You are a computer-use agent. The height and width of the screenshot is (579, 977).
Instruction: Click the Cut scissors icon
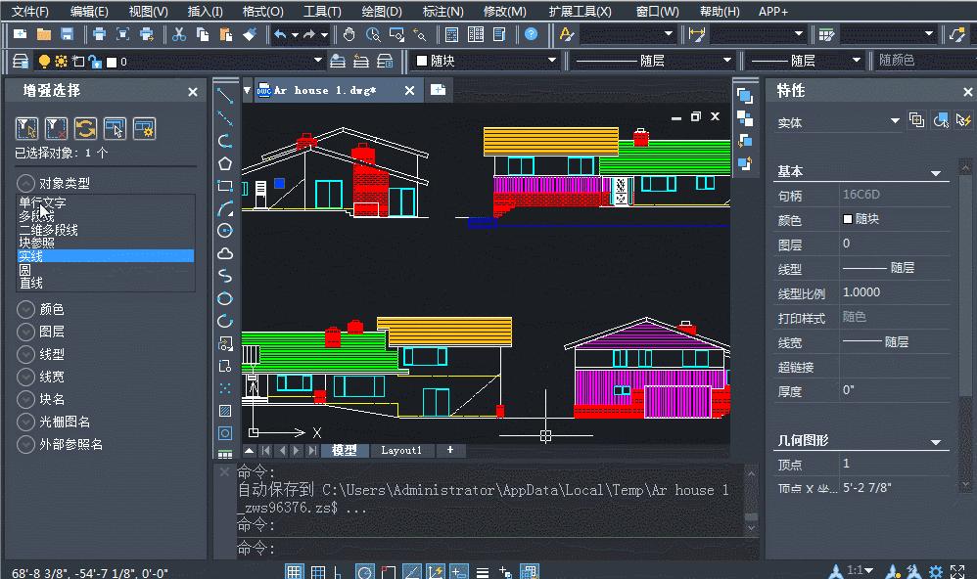pos(178,34)
